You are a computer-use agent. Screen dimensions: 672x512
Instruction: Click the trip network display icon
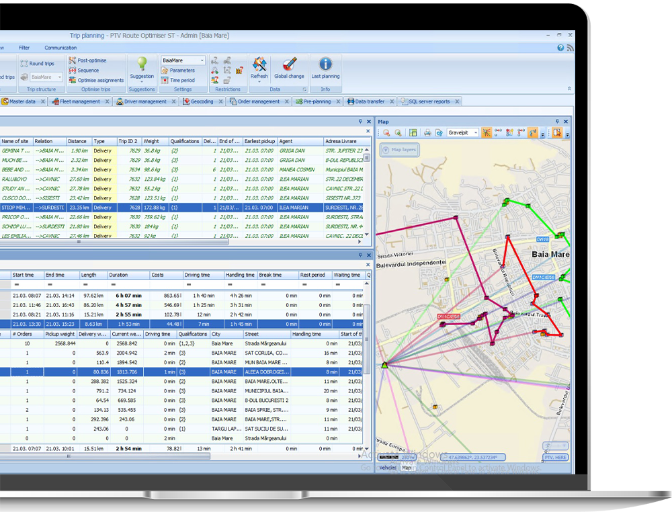click(x=509, y=133)
